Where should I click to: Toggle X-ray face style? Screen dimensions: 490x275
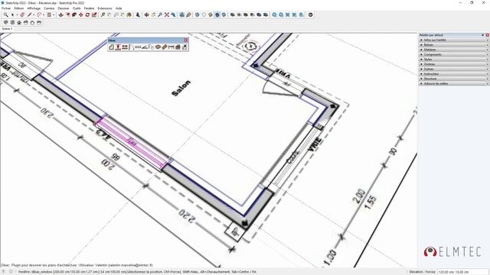(x=198, y=15)
